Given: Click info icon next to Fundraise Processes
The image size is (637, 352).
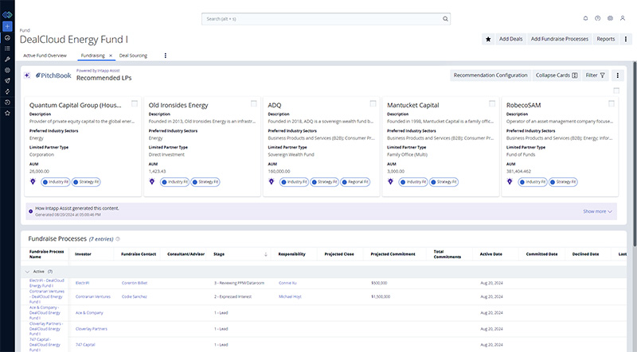Looking at the screenshot, I should pos(118,239).
